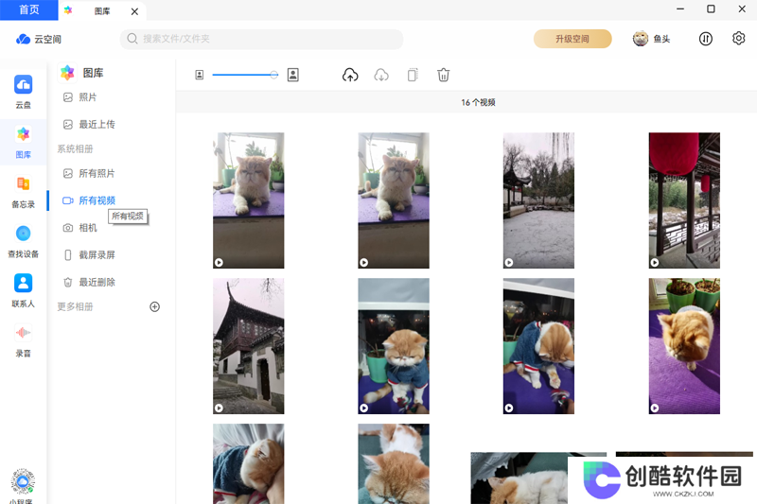This screenshot has height=504, width=757.
Task: Open the 联系人 contacts section
Action: [x=23, y=291]
